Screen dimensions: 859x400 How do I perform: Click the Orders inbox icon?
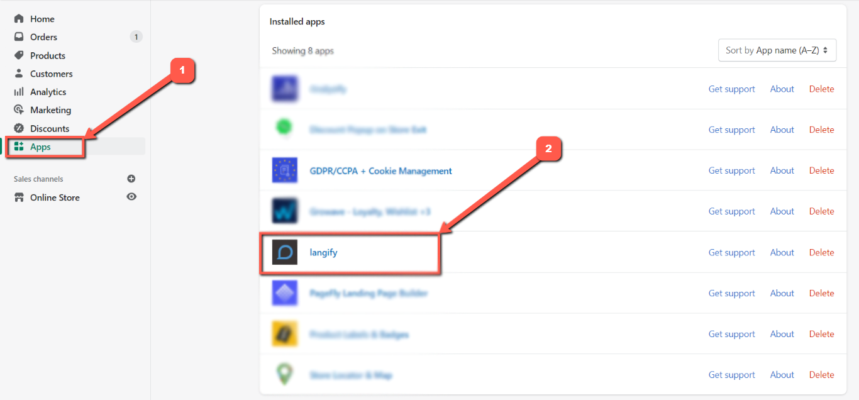[x=19, y=37]
